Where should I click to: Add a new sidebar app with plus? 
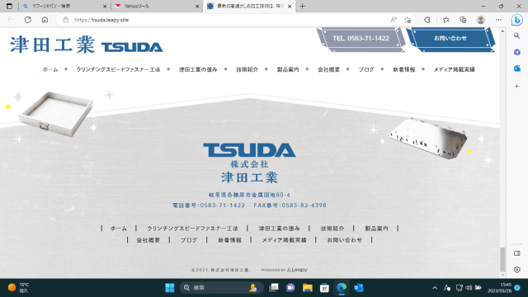tap(517, 86)
